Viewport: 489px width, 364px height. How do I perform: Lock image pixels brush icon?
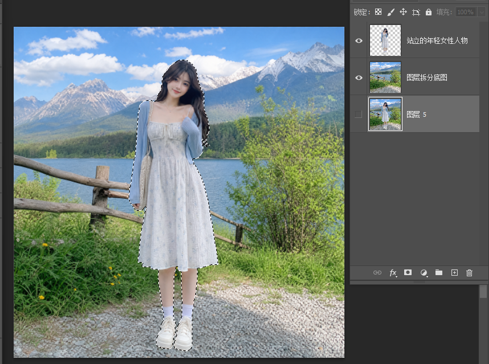(x=391, y=12)
